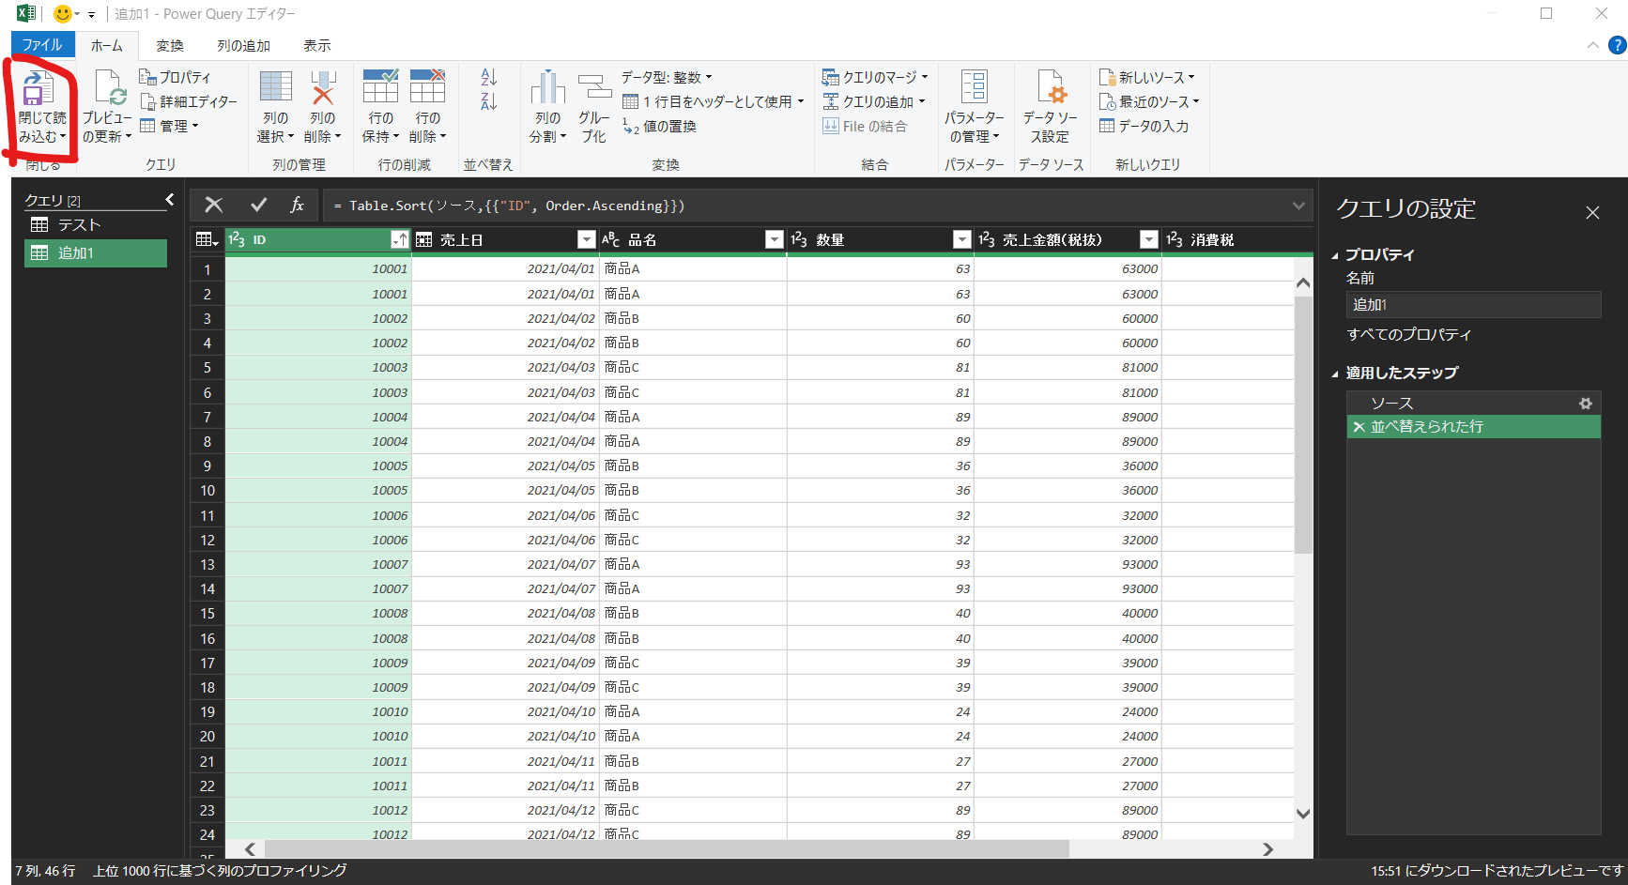The image size is (1628, 885).
Task: Click the 名前 field containing 追加1
Action: pyautogui.click(x=1472, y=305)
